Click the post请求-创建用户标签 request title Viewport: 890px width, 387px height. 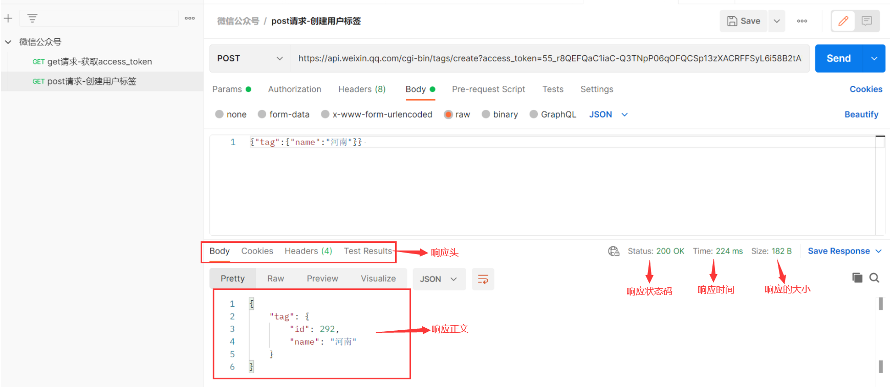[x=316, y=21]
